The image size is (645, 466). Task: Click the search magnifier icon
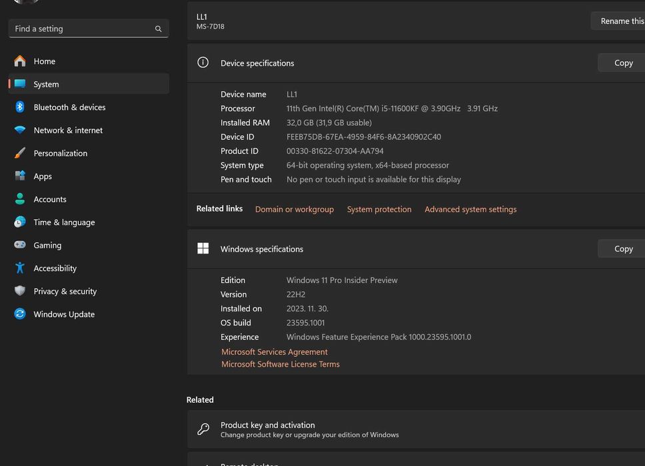158,29
